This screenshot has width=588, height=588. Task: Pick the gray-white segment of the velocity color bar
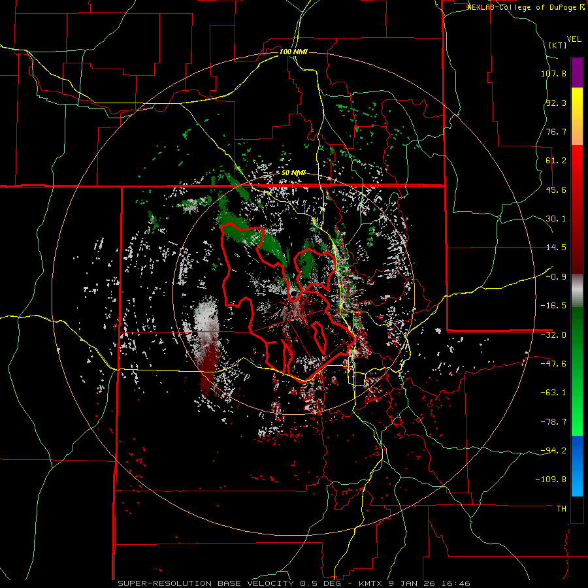(x=577, y=291)
